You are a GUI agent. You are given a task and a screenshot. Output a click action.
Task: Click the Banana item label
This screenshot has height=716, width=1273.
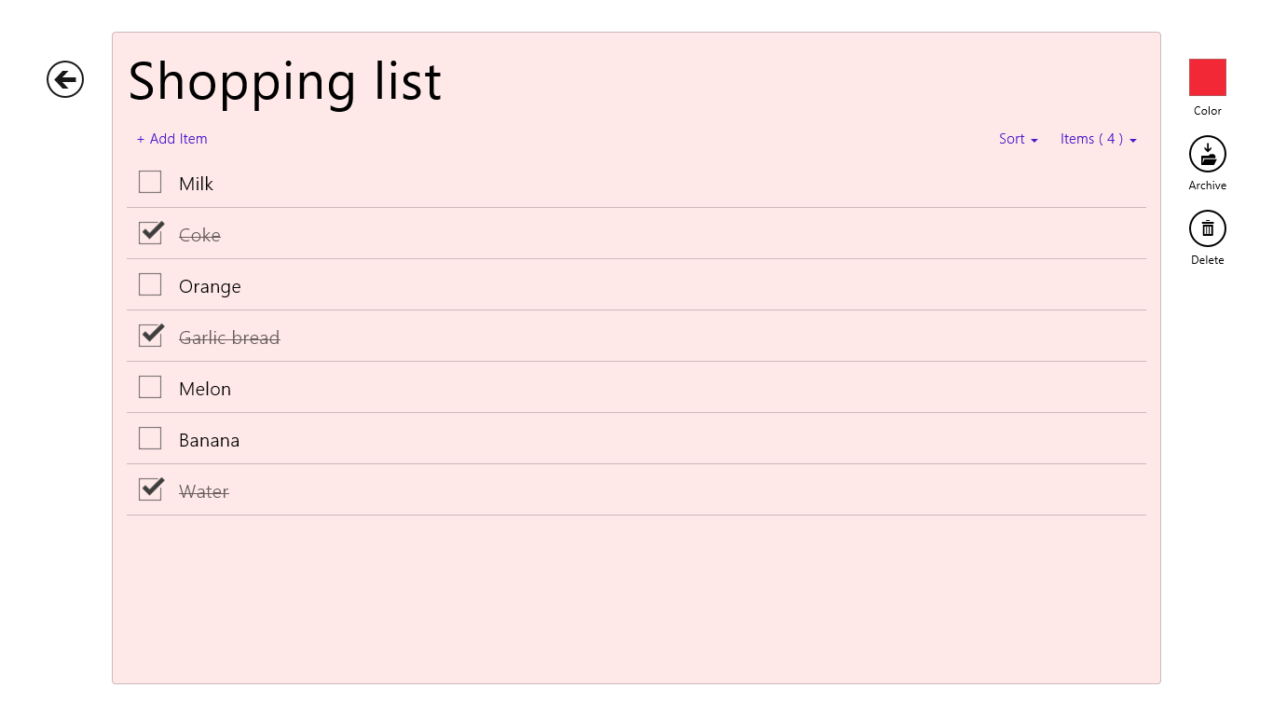pyautogui.click(x=209, y=440)
